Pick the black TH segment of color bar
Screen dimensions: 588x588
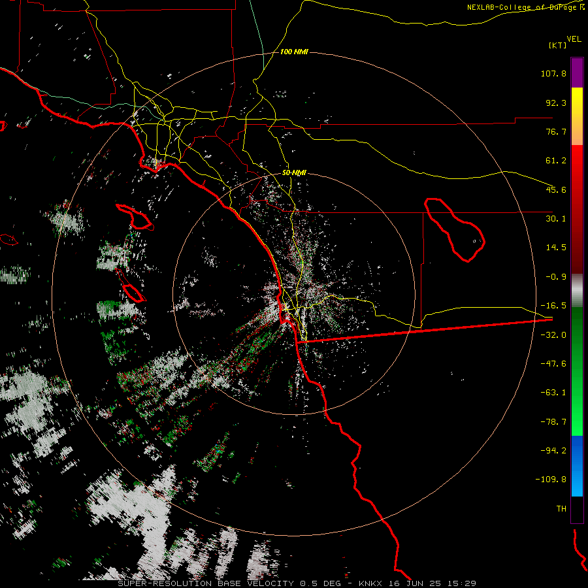577,509
